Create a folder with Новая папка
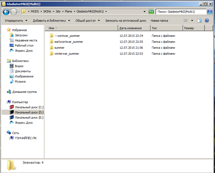Image resolution: width=215 pixels, height=173 pixels. 159,21
